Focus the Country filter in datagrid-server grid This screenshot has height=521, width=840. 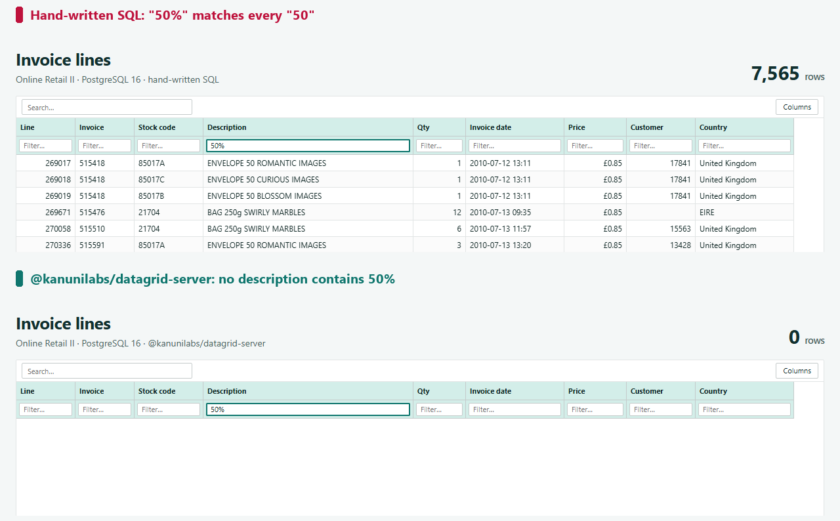coord(745,409)
